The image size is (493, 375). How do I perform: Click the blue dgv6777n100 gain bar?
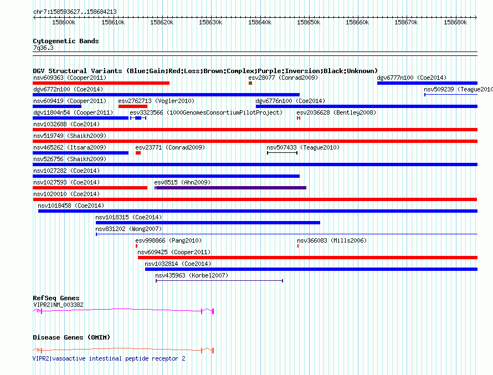[x=427, y=83]
